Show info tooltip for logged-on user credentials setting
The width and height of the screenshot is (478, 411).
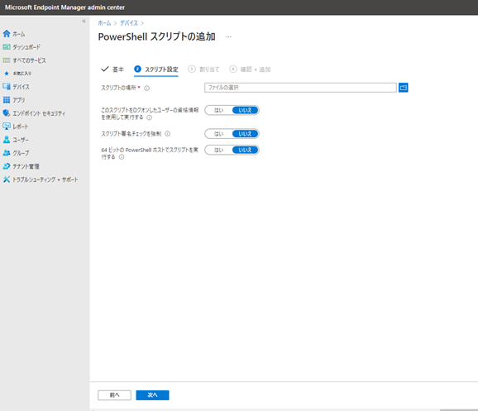150,117
